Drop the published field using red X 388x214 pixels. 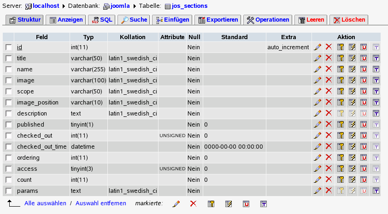(329, 124)
